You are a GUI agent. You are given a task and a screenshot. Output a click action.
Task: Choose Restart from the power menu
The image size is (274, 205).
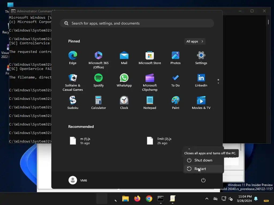[203, 169]
